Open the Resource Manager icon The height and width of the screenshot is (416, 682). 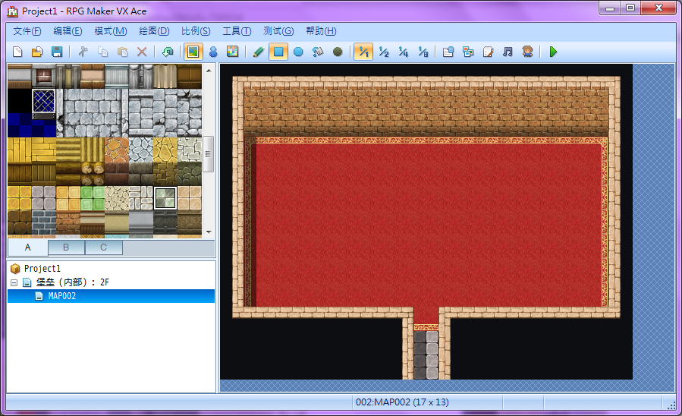coord(468,52)
